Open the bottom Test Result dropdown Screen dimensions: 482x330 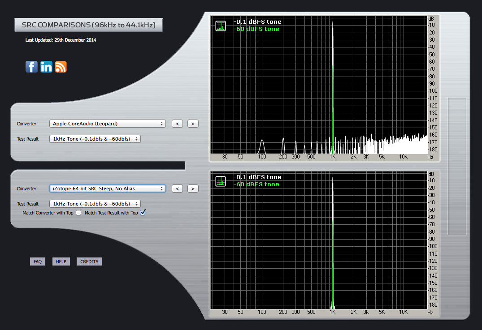[x=95, y=204]
